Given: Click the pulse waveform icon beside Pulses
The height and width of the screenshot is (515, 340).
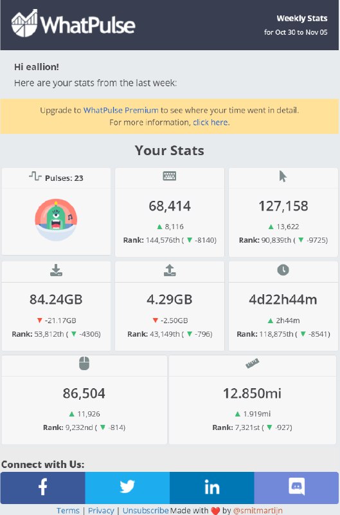Looking at the screenshot, I should click(x=35, y=176).
